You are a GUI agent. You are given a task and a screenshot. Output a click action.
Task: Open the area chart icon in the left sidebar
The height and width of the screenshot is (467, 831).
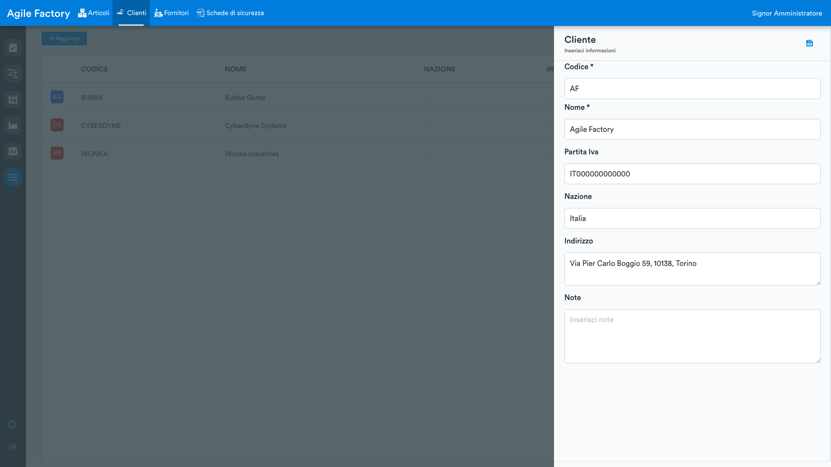pos(13,125)
